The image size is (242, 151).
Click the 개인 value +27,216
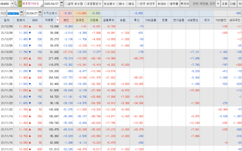(x=68, y=52)
